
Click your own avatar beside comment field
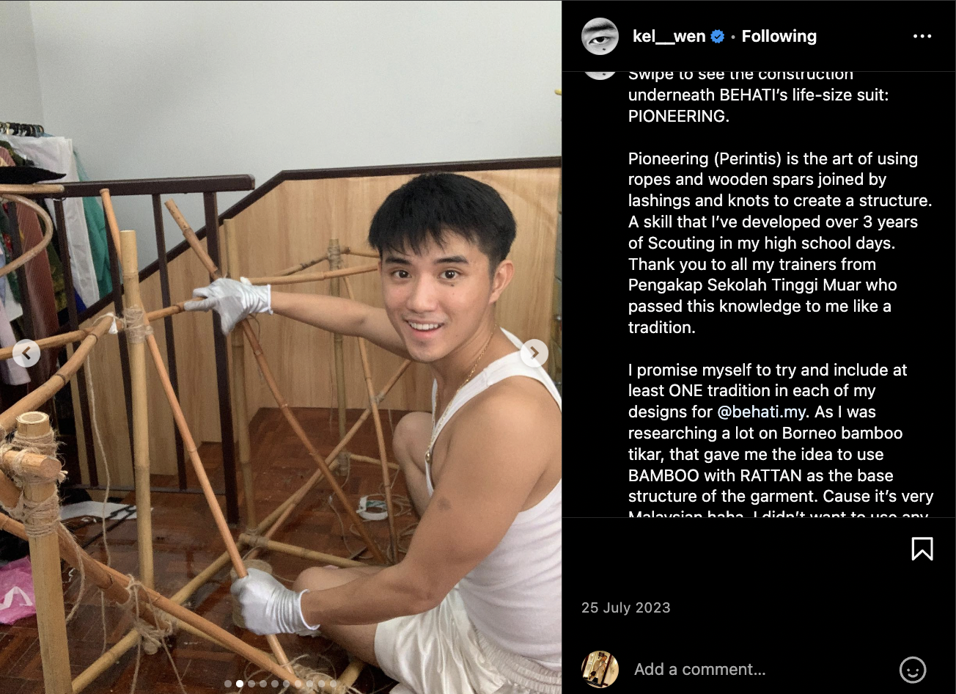click(600, 669)
